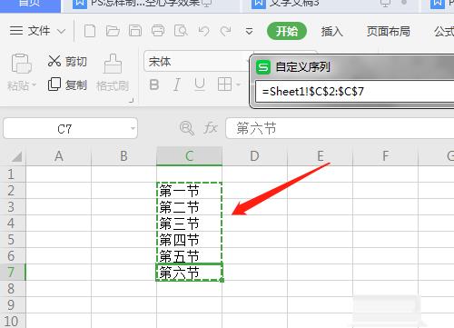Create a new document icon
This screenshot has height=328, width=454.
(x=90, y=31)
